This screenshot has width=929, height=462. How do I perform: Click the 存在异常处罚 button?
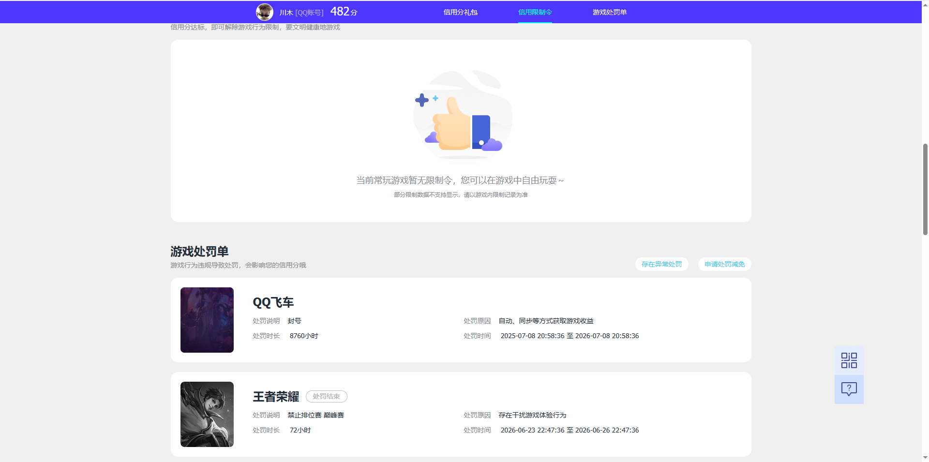pos(661,264)
